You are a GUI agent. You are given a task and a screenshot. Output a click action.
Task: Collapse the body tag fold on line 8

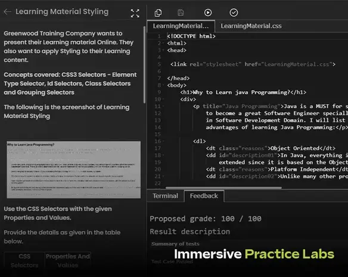163,85
